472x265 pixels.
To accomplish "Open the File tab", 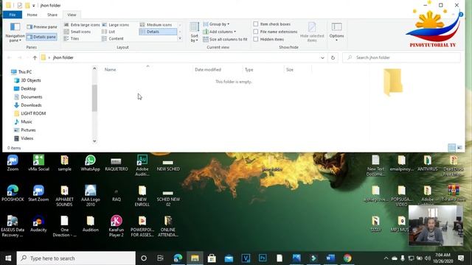I will (13, 15).
